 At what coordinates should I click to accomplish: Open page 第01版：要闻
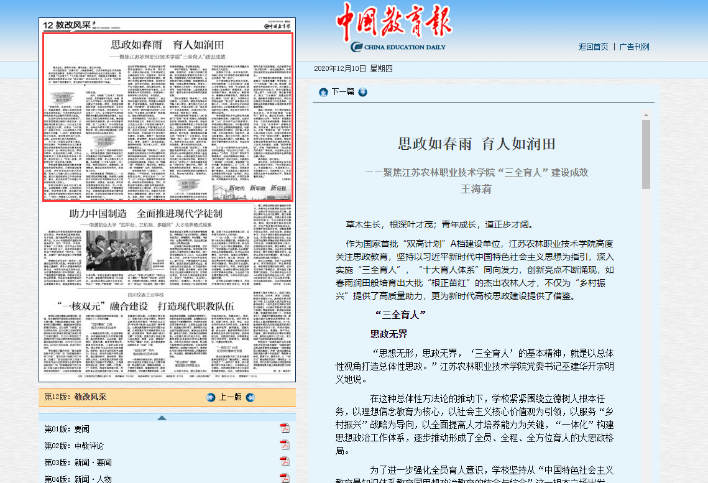point(67,429)
